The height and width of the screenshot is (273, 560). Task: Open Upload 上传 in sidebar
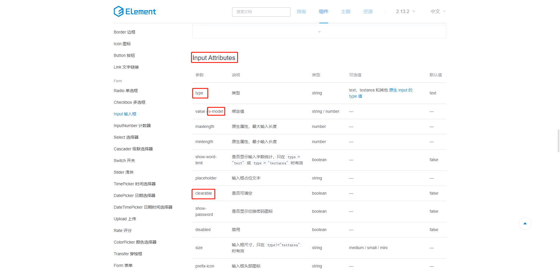[125, 219]
